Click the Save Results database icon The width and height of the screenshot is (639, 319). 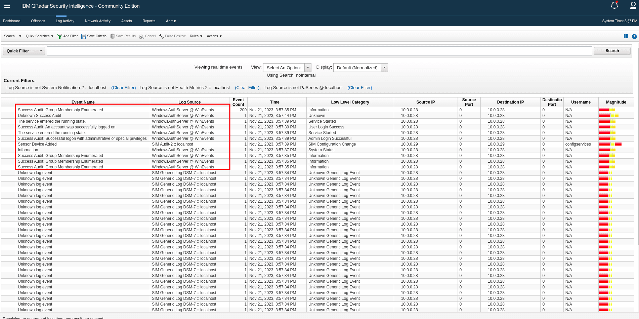[x=113, y=36]
